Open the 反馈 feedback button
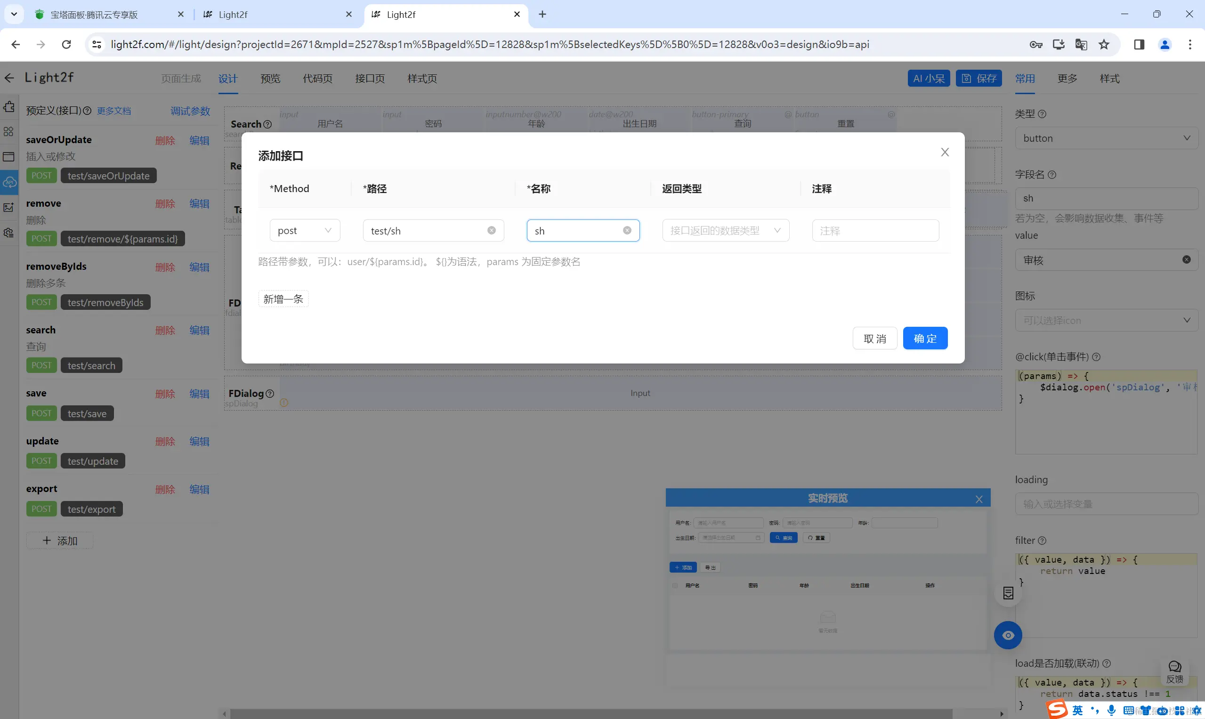1205x719 pixels. (1174, 672)
